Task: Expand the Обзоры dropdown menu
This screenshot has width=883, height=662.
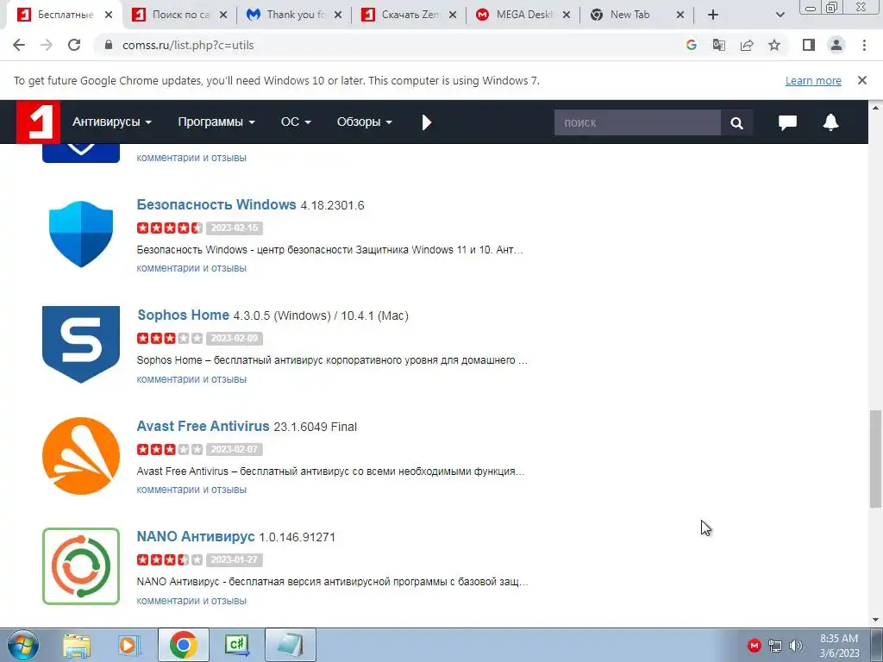Action: pos(365,122)
